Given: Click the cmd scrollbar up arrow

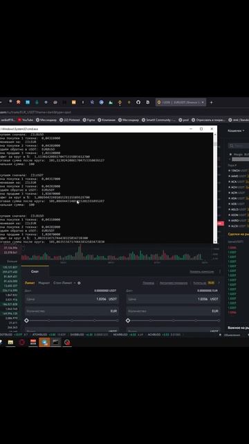Looking at the screenshot, I should [215, 135].
